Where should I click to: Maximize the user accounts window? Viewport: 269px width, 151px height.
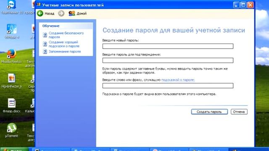243,5
